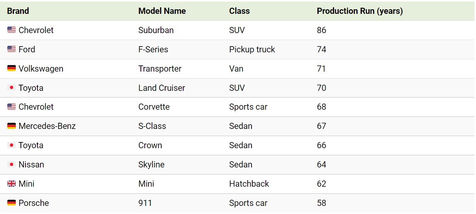The image size is (476, 214).
Task: Click the US flag in the Suburban row
Action: (12, 30)
